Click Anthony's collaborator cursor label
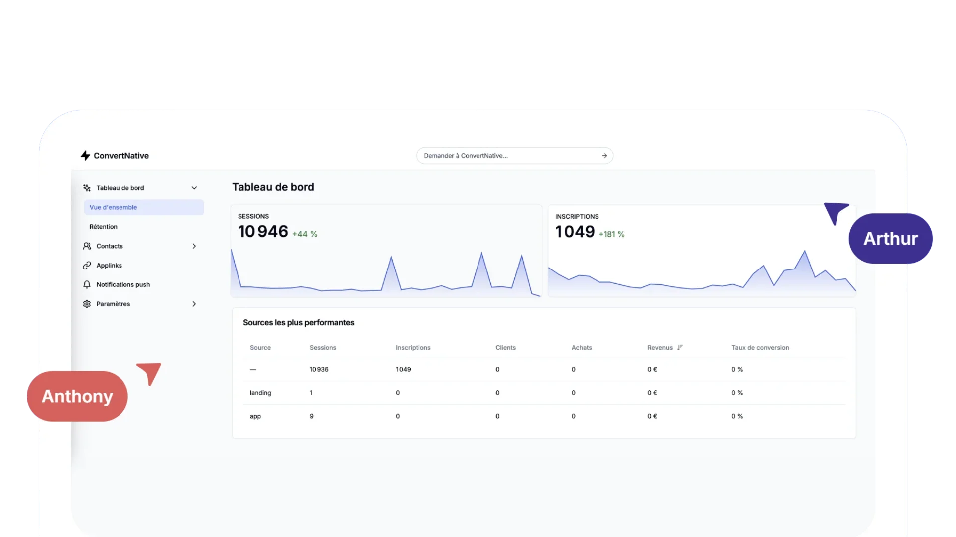The image size is (956, 537). 77,396
